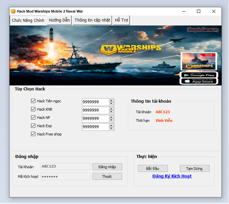229x204 pixels.
Task: Uncheck the Hack NP checkbox
Action: 33,117
